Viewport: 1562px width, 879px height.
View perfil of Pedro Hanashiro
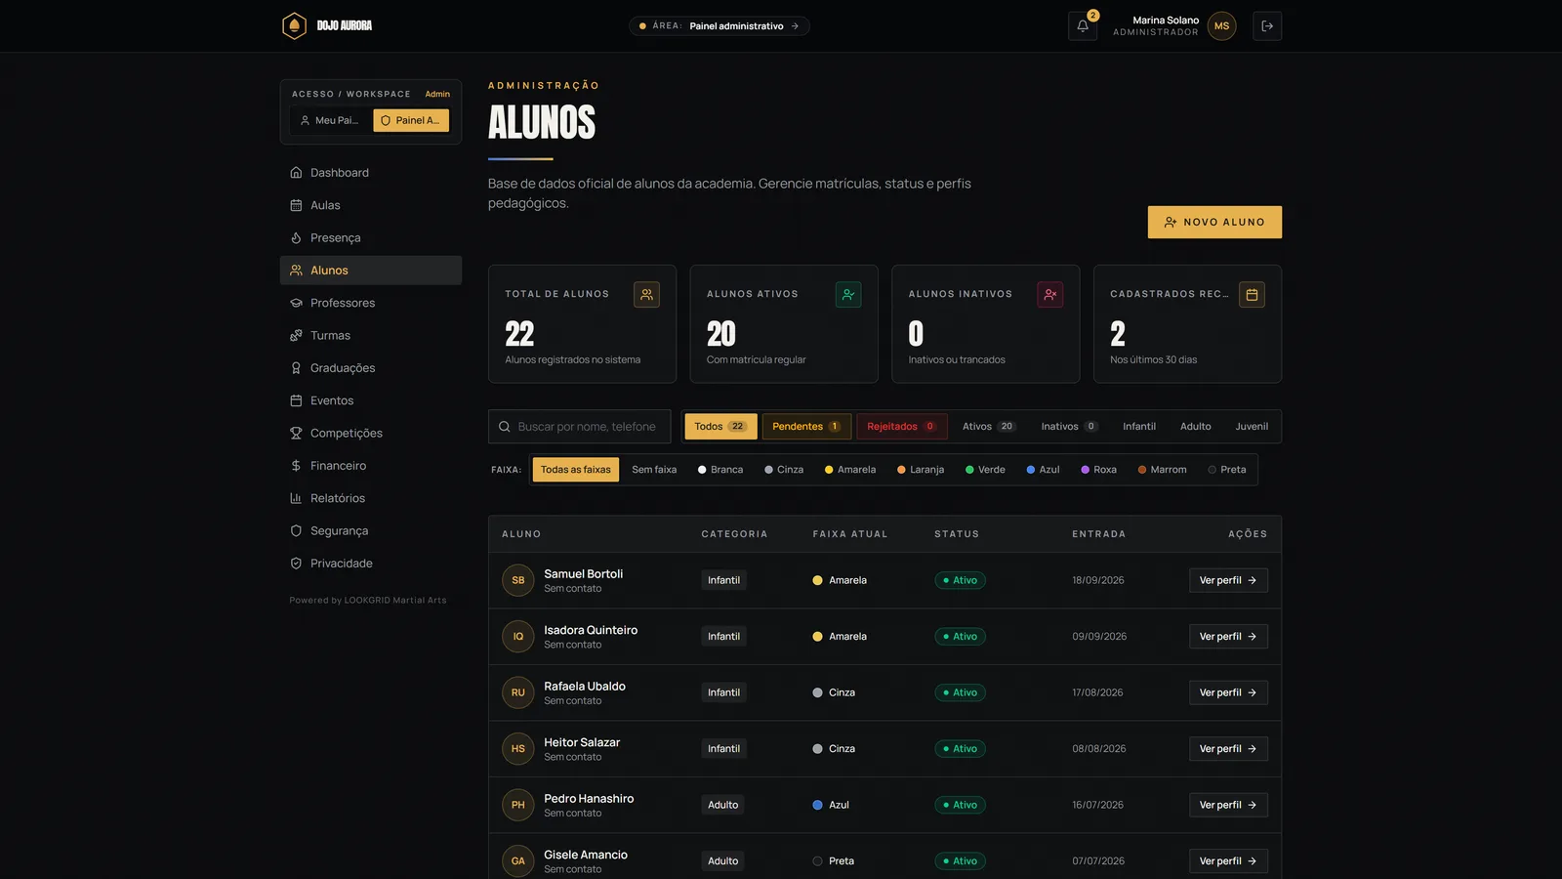pos(1228,805)
